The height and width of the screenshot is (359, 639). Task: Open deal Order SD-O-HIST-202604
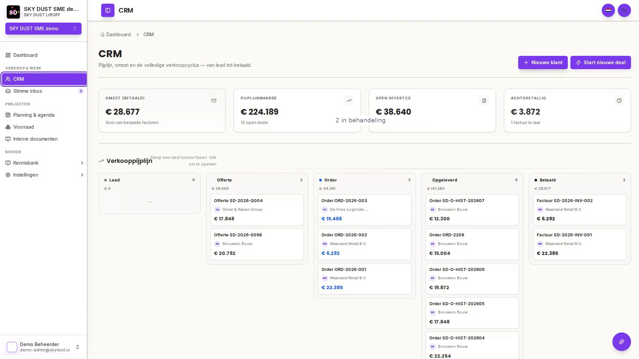(472, 345)
